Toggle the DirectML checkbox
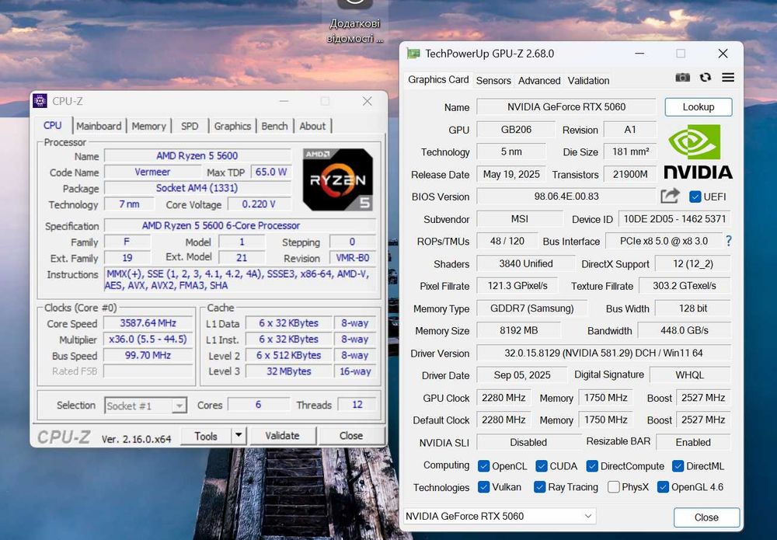This screenshot has height=540, width=777. (678, 466)
